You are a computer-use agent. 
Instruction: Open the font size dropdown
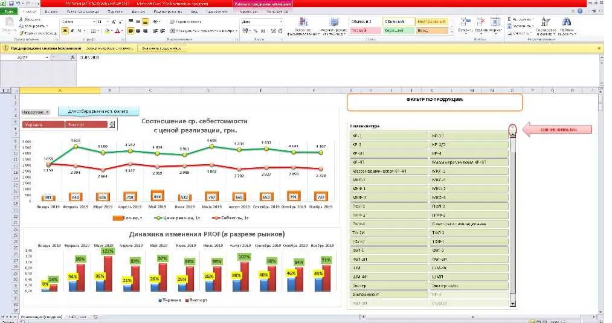(x=108, y=22)
